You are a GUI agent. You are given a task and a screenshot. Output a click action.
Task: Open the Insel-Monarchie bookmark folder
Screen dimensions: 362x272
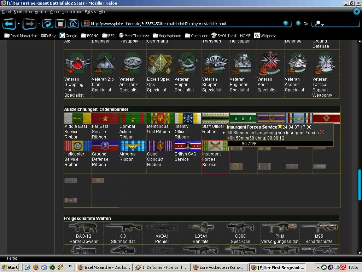(x=21, y=36)
